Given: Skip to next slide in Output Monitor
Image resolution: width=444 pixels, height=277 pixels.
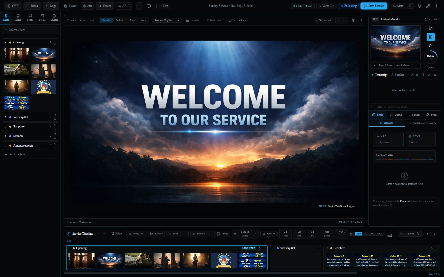Looking at the screenshot, I should tap(431, 45).
